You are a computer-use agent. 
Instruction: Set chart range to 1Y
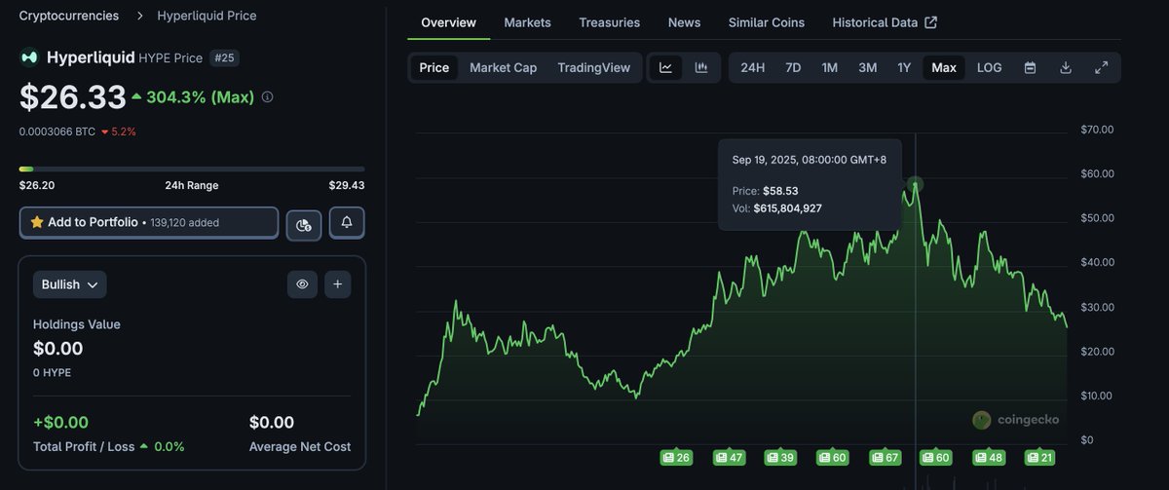904,67
